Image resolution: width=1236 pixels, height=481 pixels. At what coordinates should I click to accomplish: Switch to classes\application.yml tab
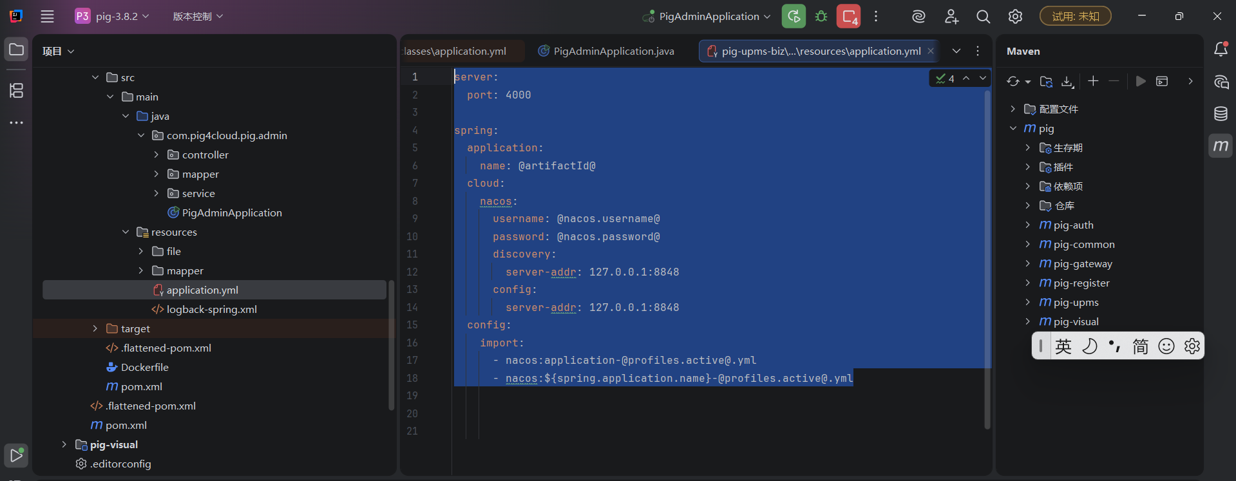tap(461, 51)
